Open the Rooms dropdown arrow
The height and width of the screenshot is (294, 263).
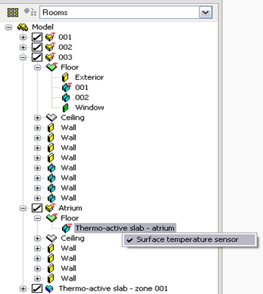pos(206,13)
